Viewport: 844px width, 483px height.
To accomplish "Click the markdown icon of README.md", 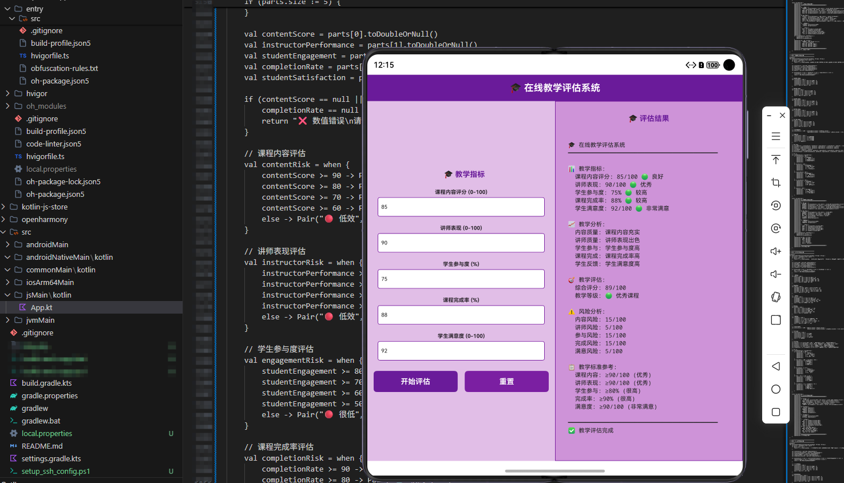I will click(x=14, y=446).
